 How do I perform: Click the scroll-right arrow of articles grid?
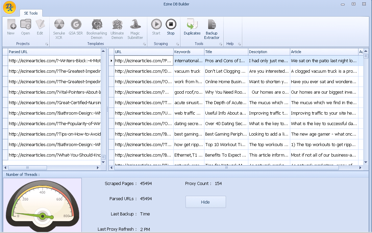click(361, 168)
